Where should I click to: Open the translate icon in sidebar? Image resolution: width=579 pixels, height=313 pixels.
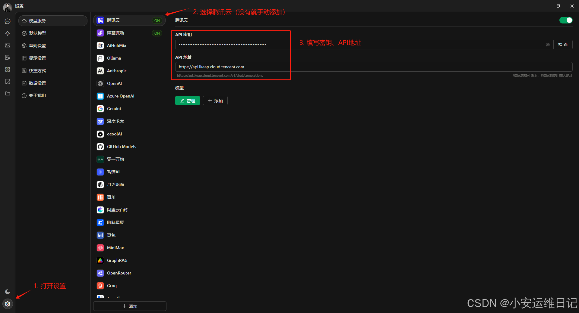8,57
